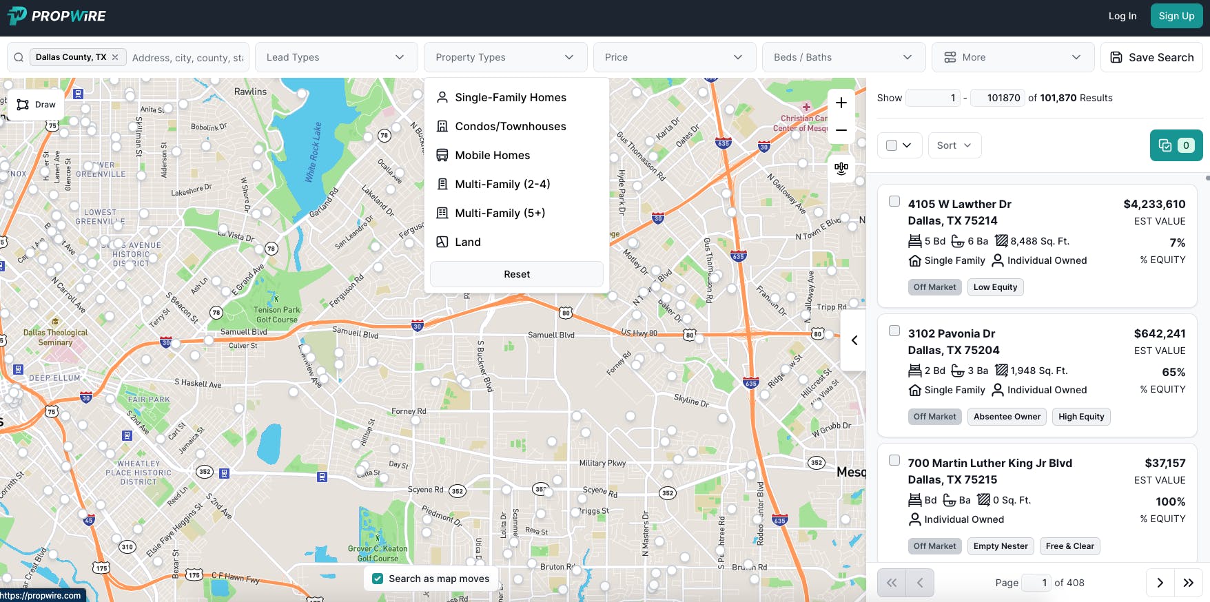
Task: Open the copy selected properties button
Action: [1176, 145]
